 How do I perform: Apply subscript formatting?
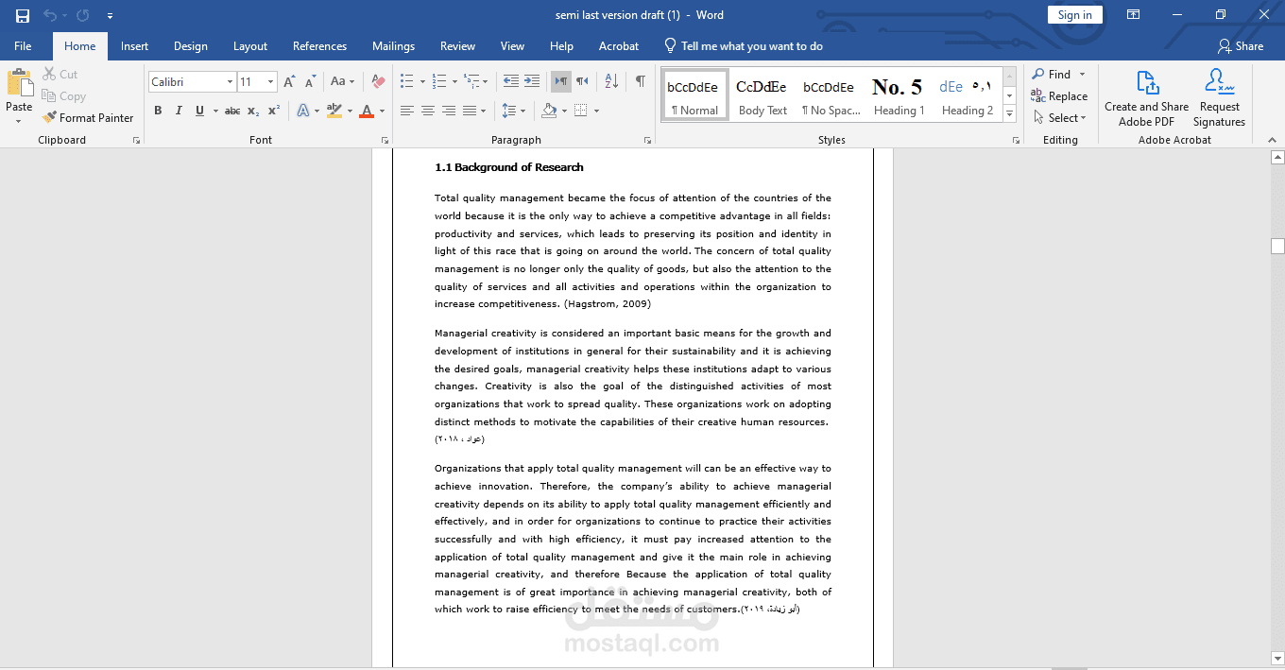[x=253, y=111]
